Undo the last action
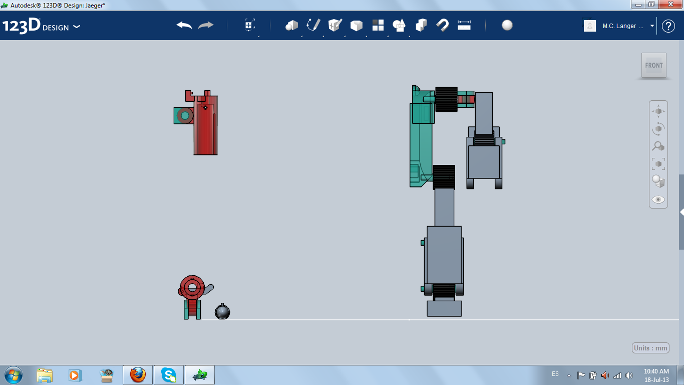 click(184, 26)
